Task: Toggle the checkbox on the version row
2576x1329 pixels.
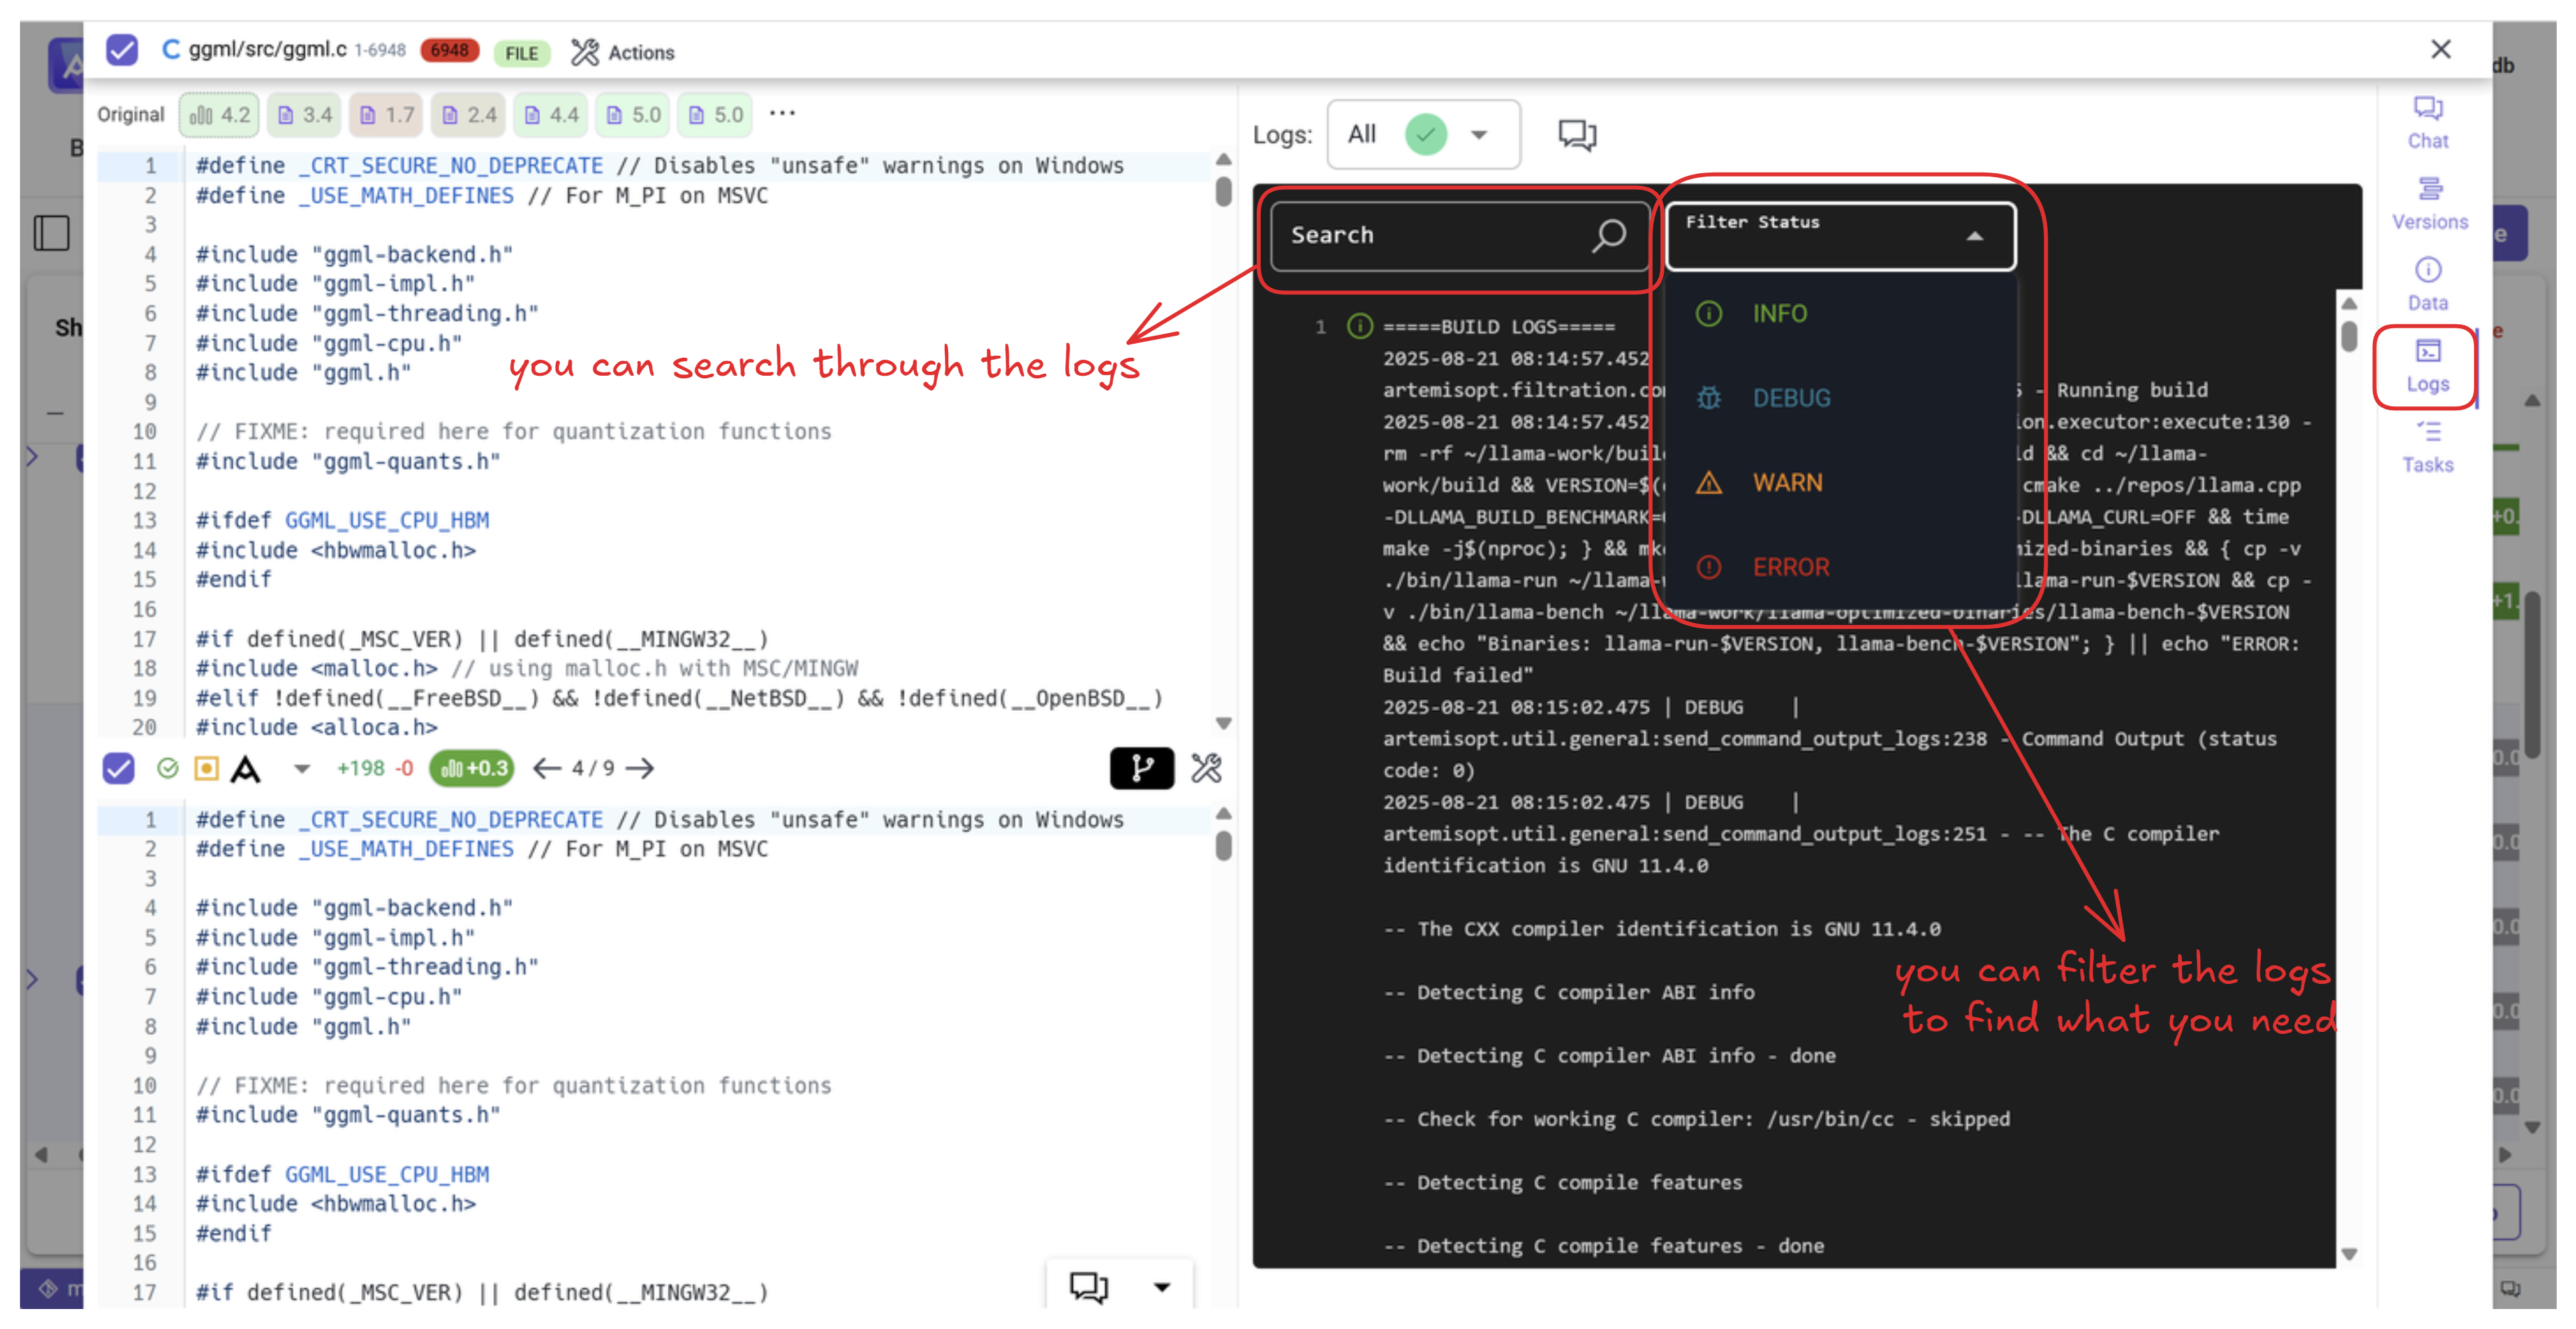Action: click(x=118, y=768)
